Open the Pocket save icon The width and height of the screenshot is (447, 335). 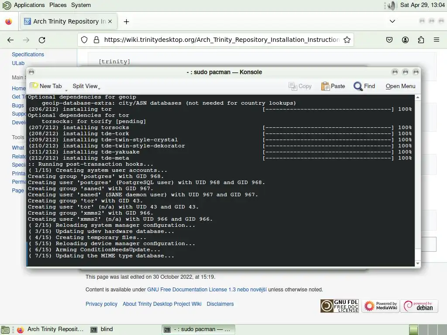389,40
